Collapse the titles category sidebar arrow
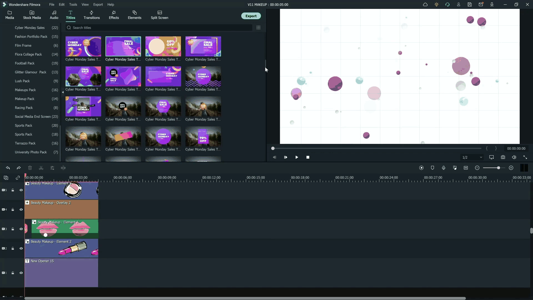This screenshot has height=300, width=533. point(63,92)
